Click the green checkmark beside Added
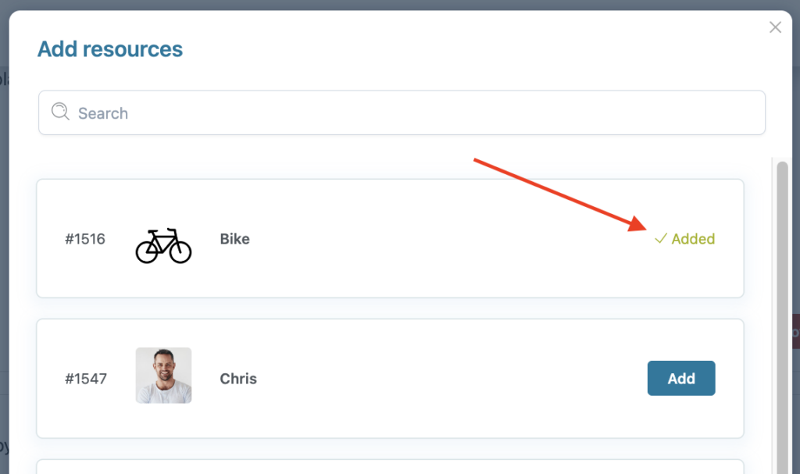This screenshot has height=474, width=800. coord(661,238)
